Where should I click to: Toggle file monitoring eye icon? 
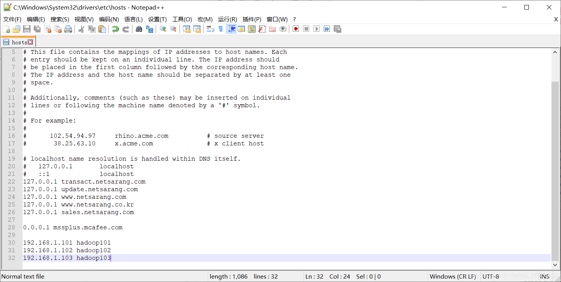pyautogui.click(x=283, y=29)
